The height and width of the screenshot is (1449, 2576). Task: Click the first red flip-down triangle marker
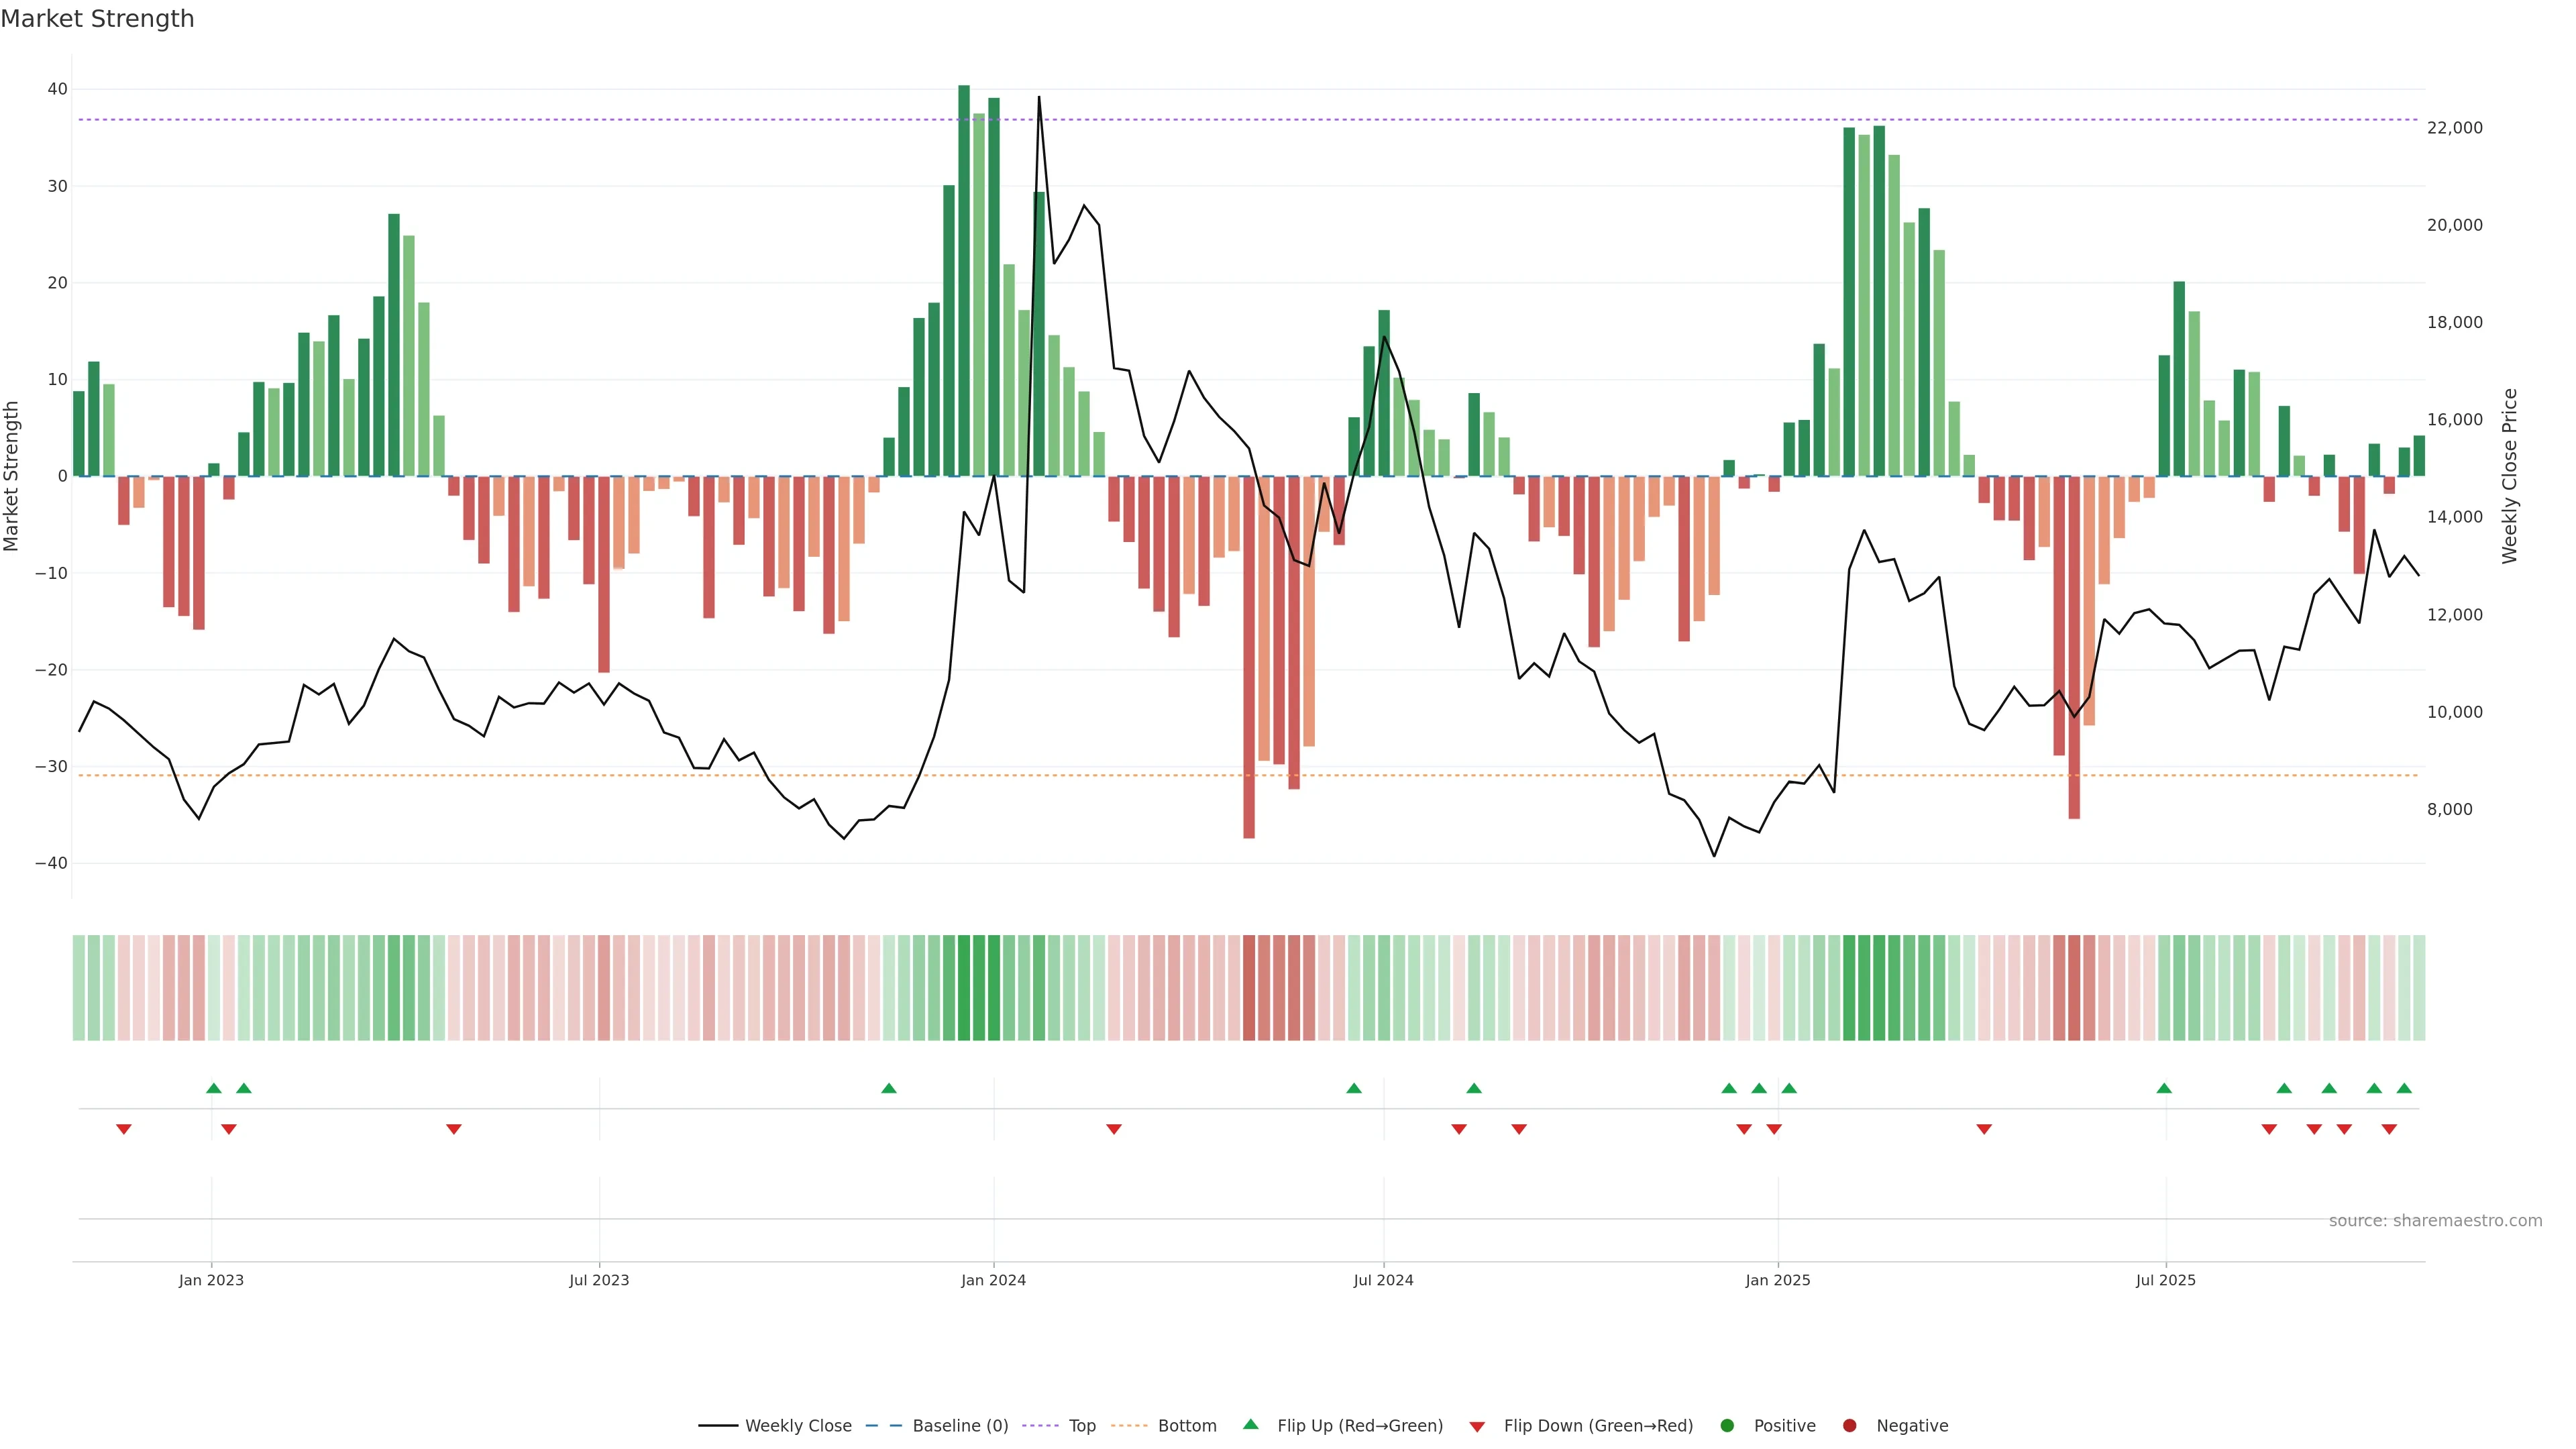point(124,1129)
